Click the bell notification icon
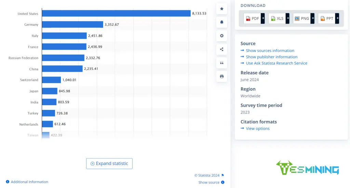Screen dimensions: 350x188 tap(221, 22)
